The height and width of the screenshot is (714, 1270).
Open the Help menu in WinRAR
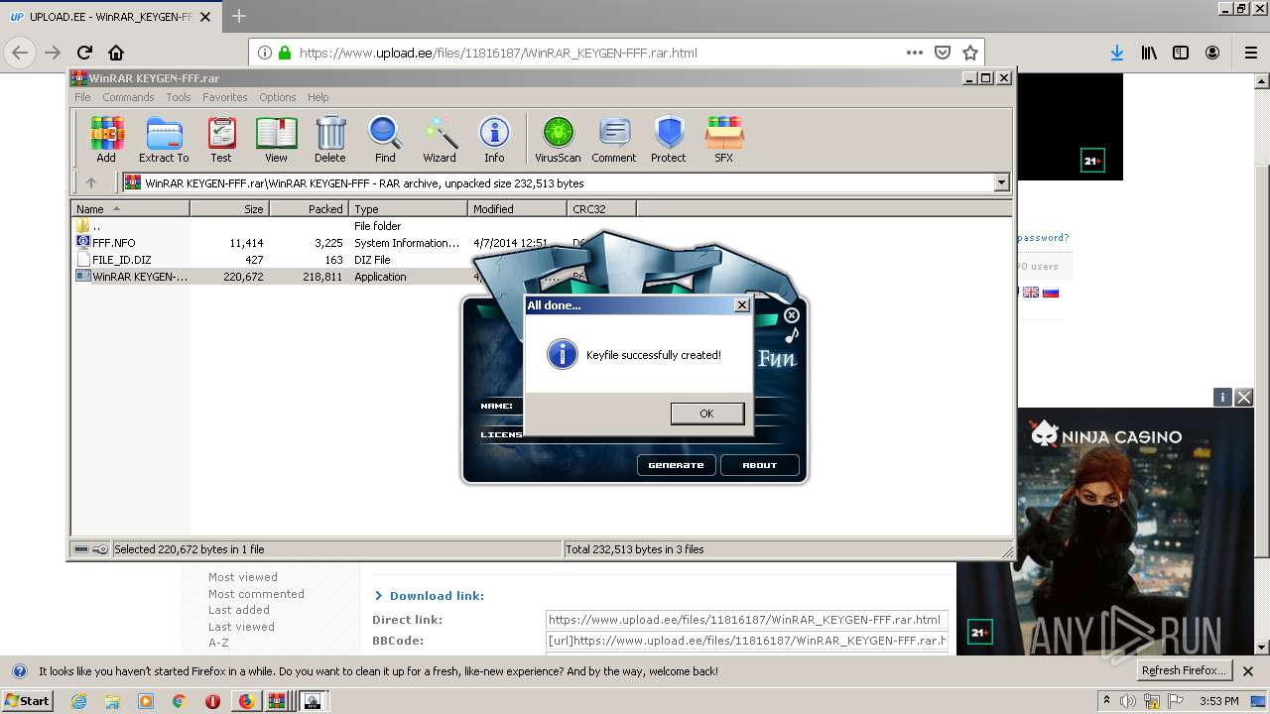coord(317,97)
